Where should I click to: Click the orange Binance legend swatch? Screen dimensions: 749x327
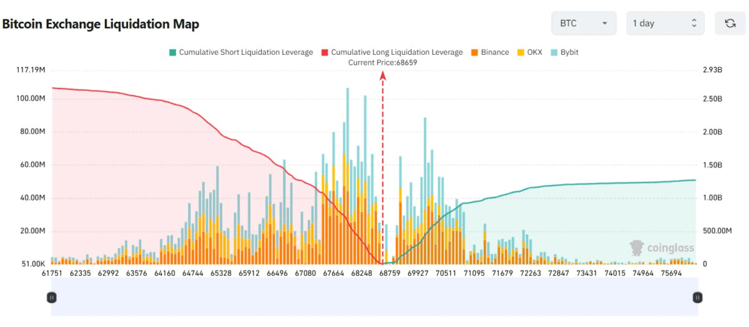[475, 52]
